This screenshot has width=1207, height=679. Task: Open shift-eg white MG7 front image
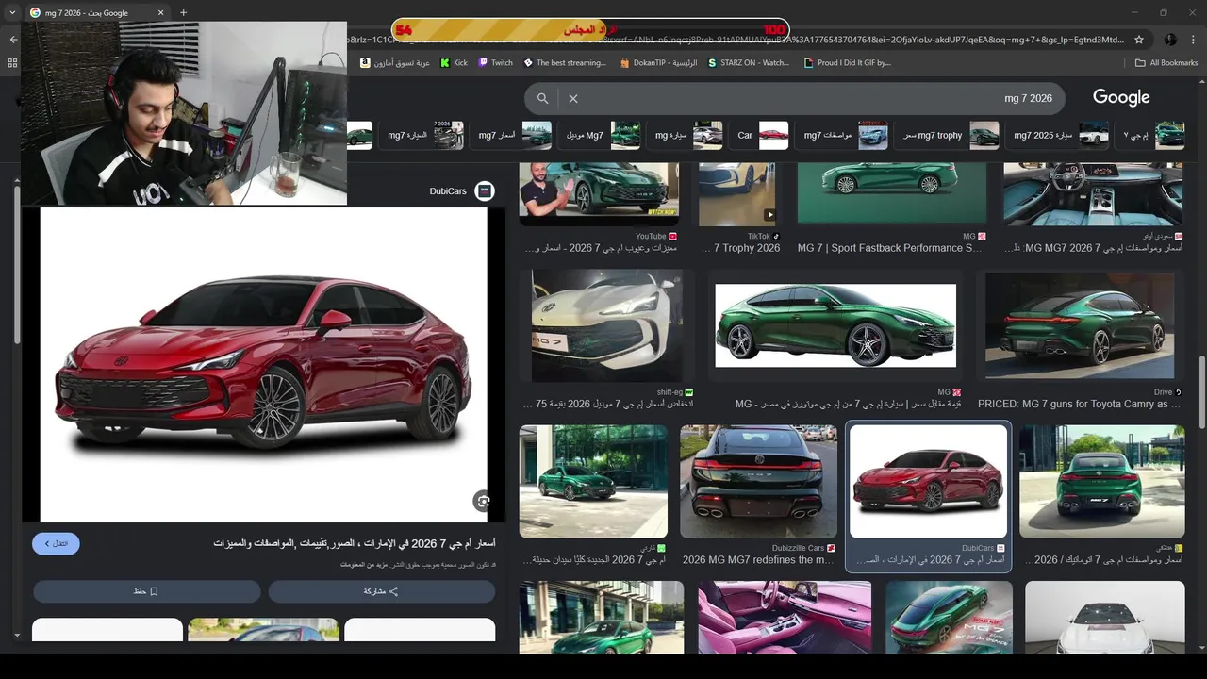click(607, 326)
